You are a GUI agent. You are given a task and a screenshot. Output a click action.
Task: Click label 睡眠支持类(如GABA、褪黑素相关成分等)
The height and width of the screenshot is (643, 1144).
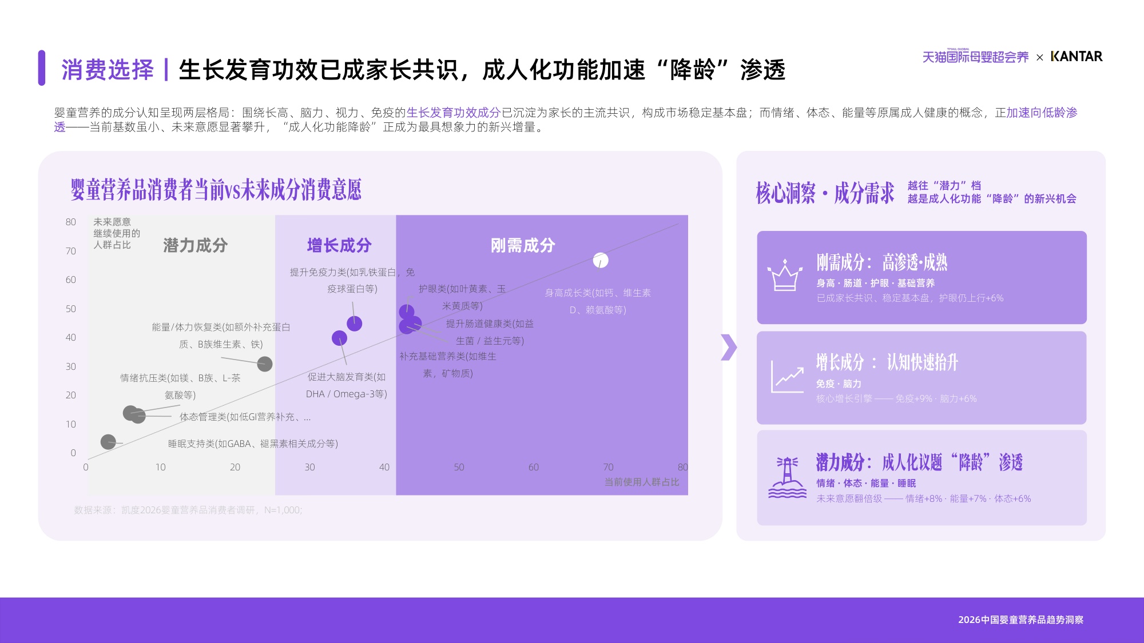pos(253,444)
